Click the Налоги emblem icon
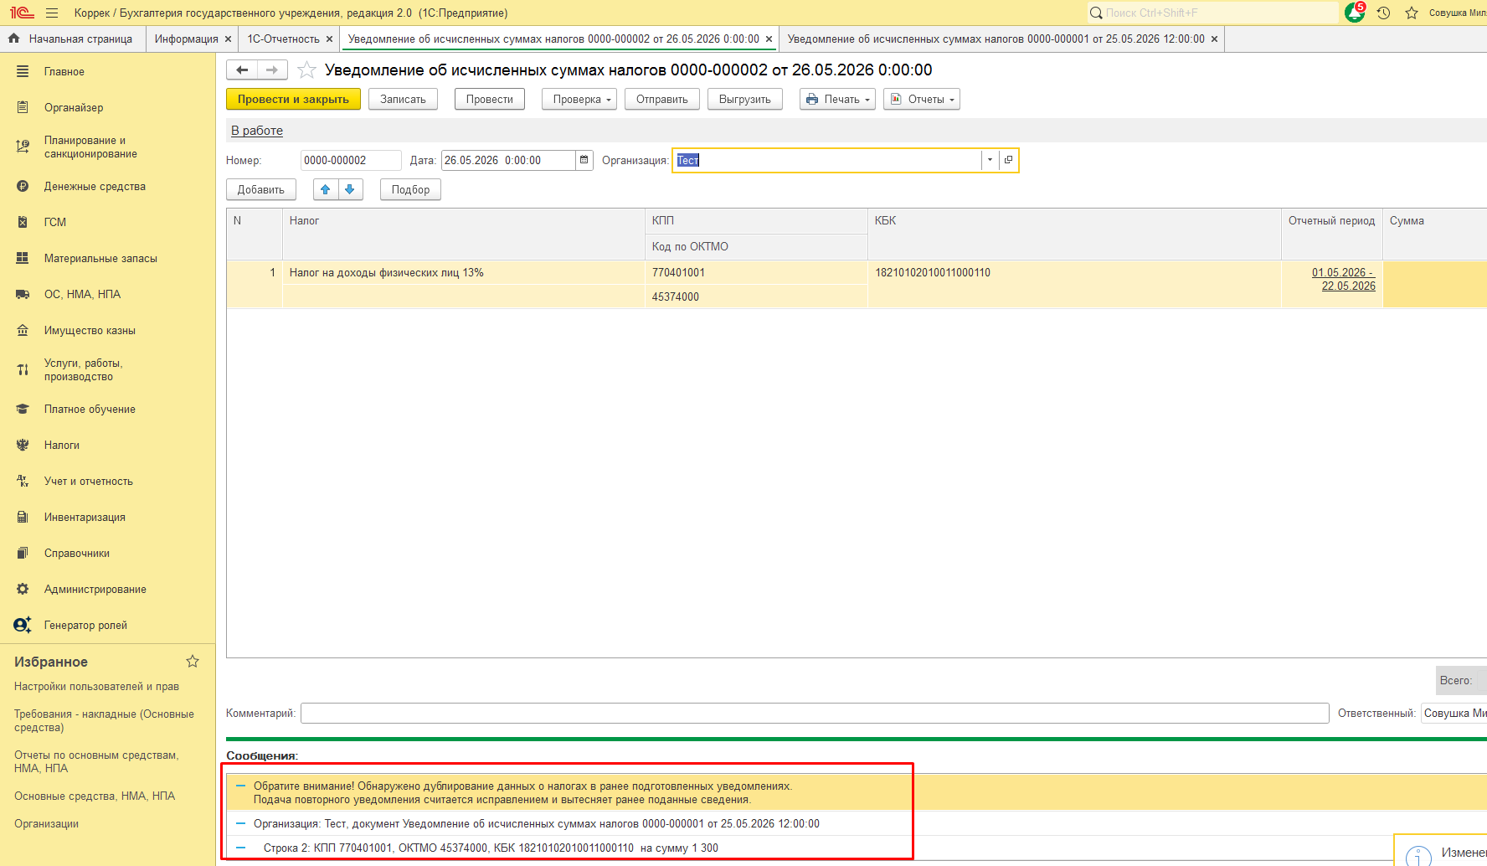This screenshot has width=1487, height=866. (23, 445)
